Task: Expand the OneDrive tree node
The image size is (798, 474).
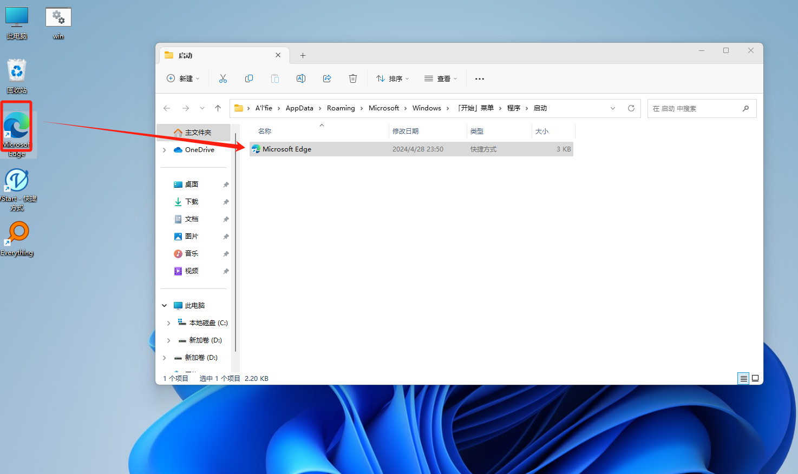Action: click(165, 150)
